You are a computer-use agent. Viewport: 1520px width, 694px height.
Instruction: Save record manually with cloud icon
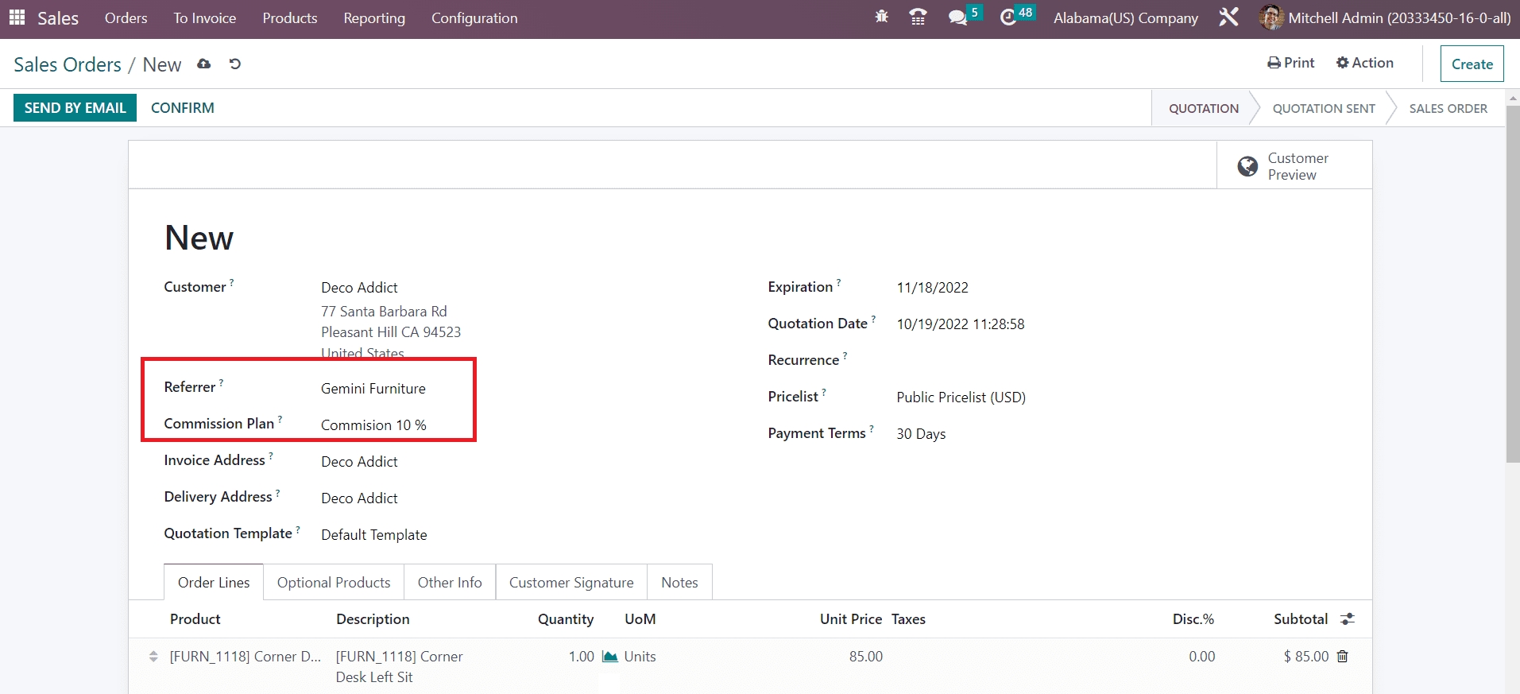click(204, 64)
